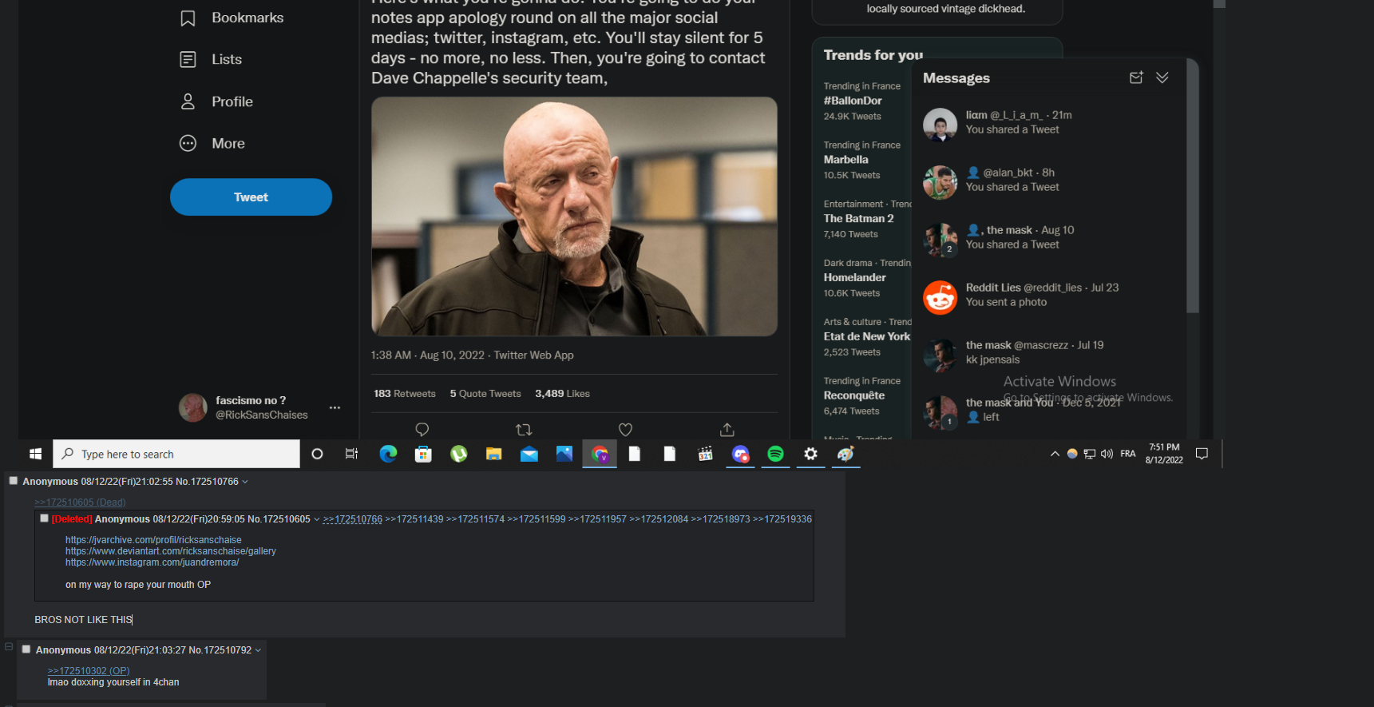Click the Lists document icon
Viewport: 1374px width, 707px height.
pyautogui.click(x=188, y=59)
